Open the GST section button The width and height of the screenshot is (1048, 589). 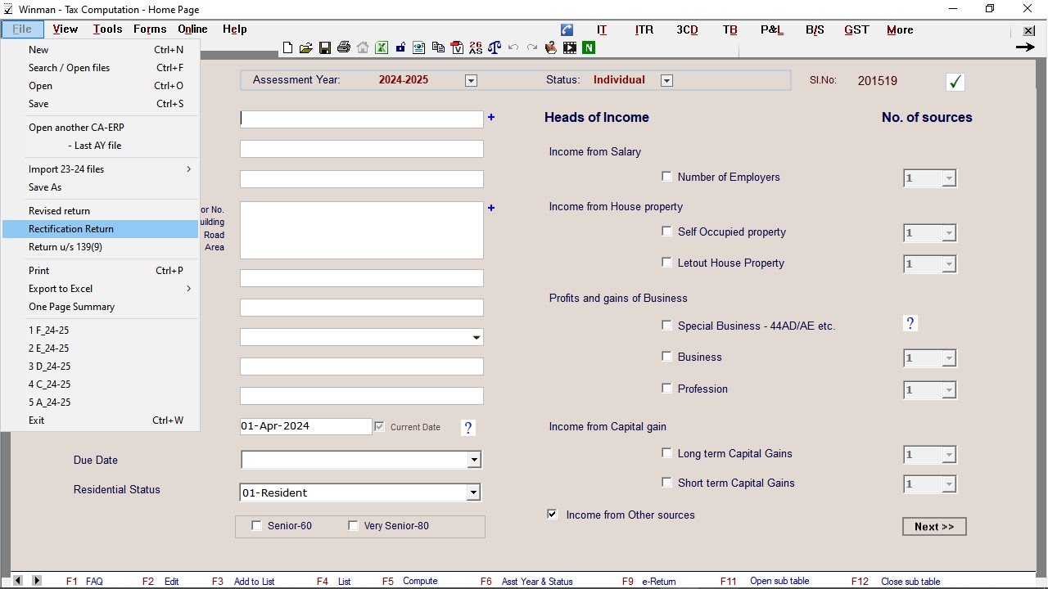click(x=856, y=29)
